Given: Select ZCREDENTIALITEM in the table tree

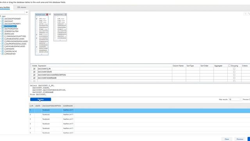Looking at the screenshot, I should point(11,31).
